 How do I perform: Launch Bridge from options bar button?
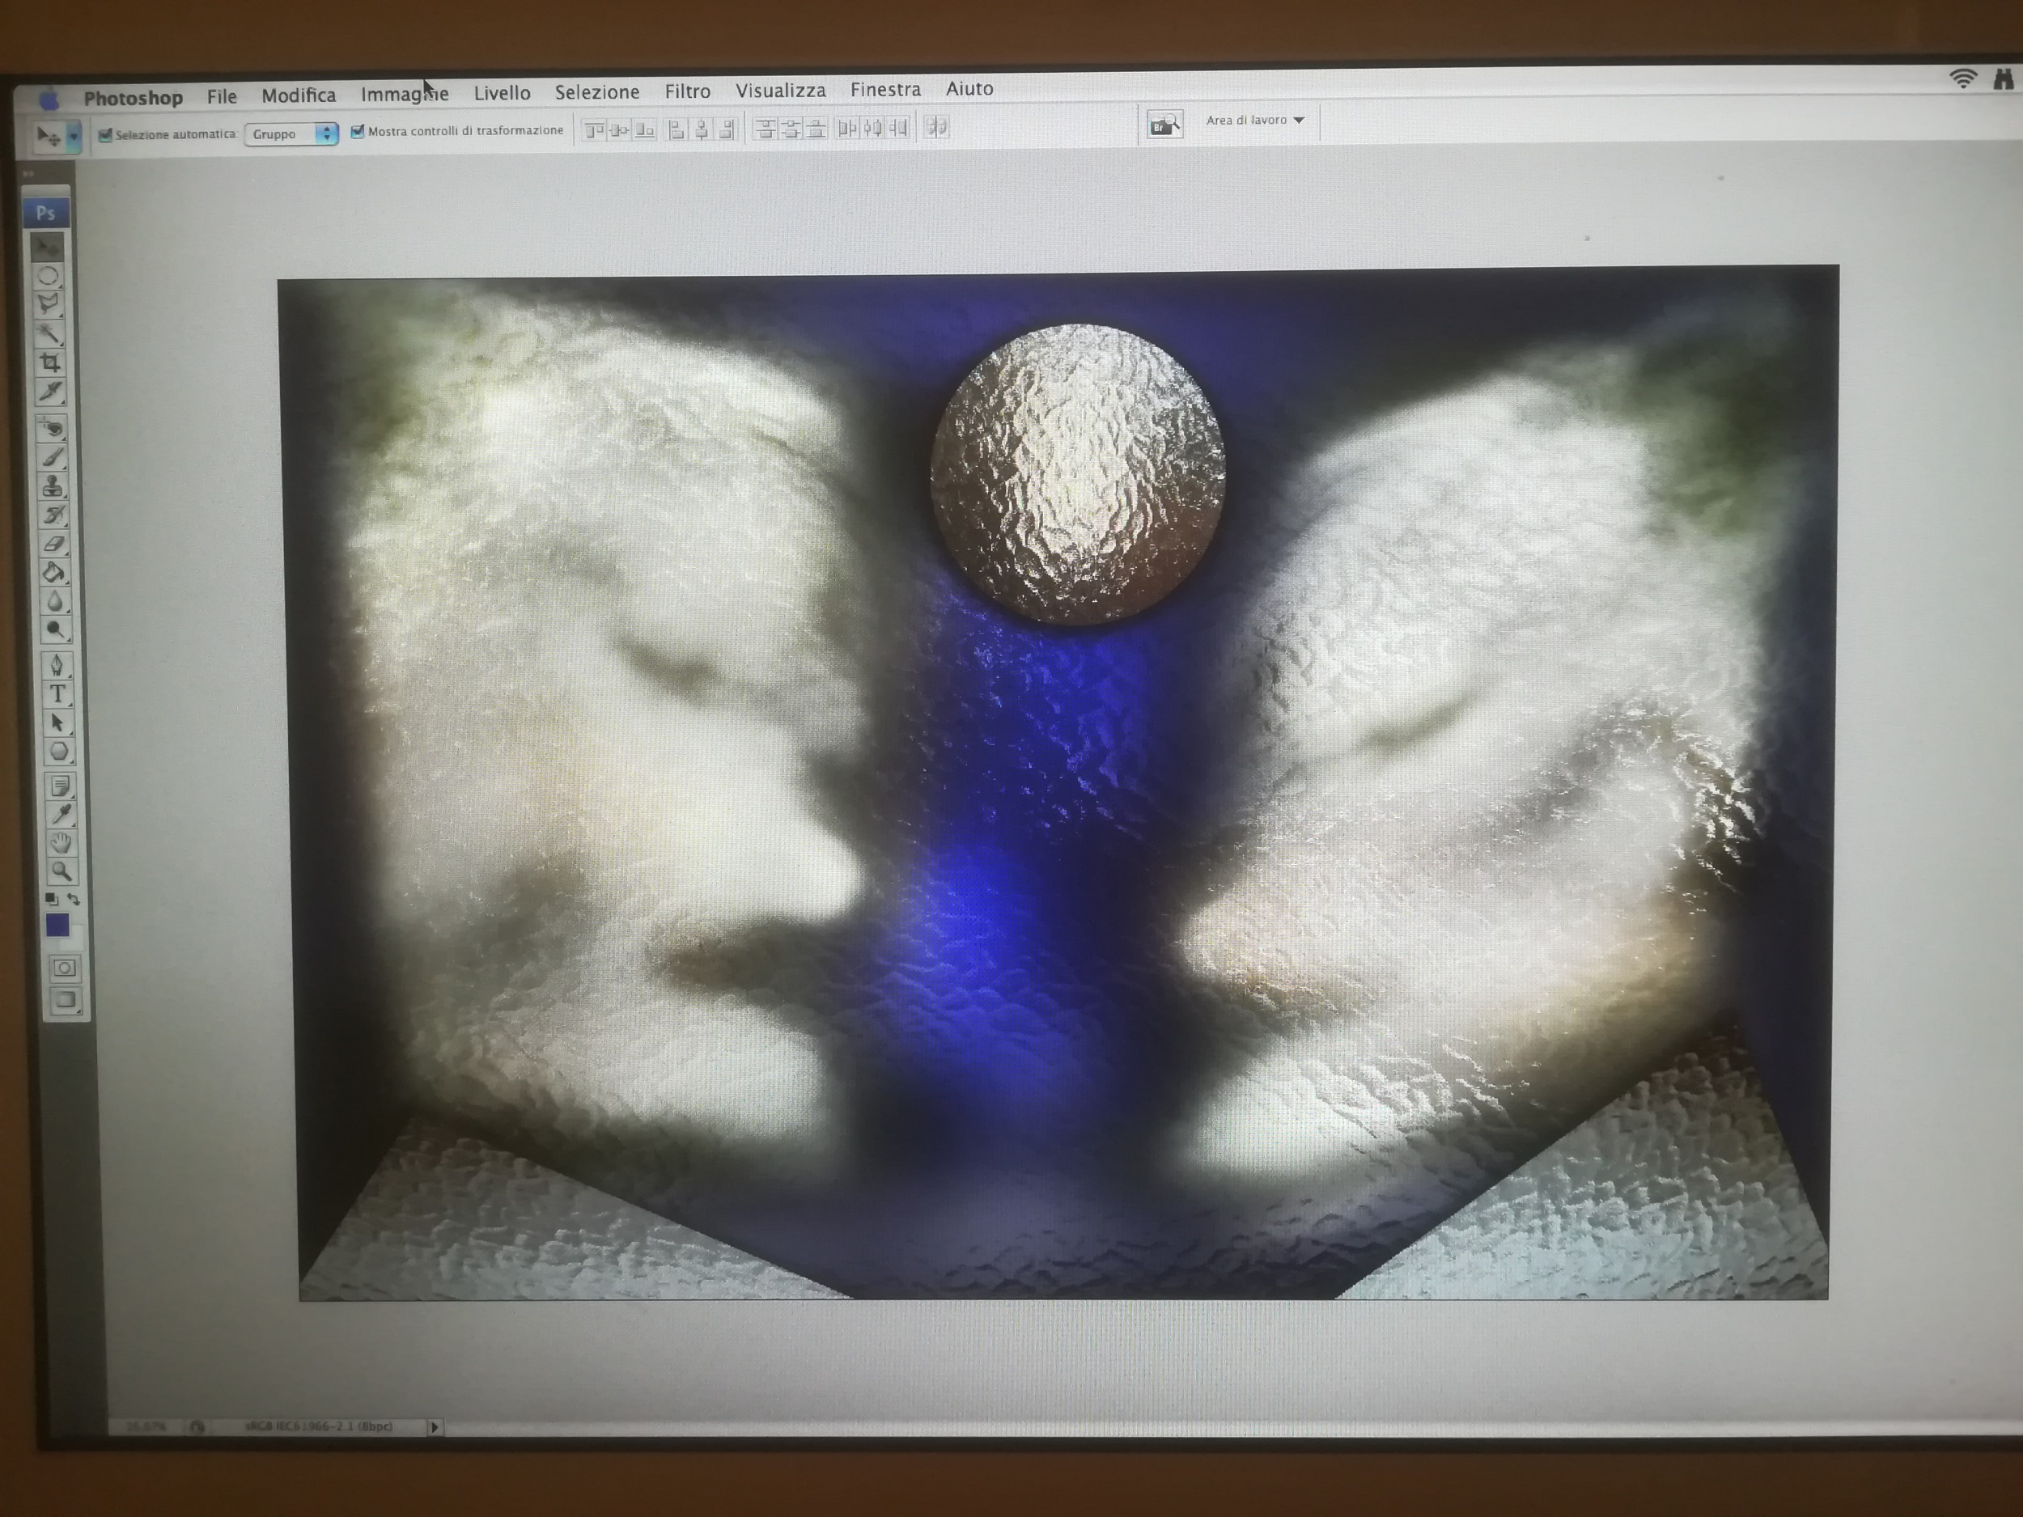coord(1164,125)
